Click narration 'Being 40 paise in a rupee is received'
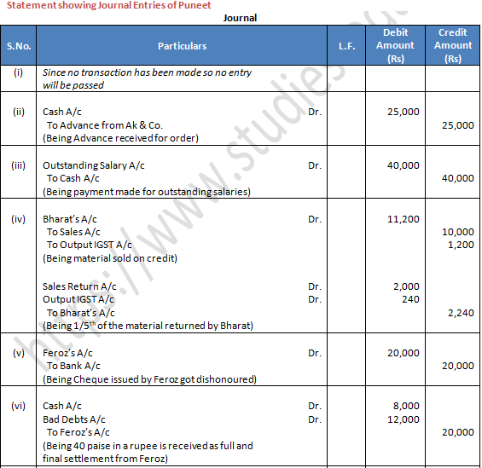The image size is (482, 468). [x=148, y=453]
